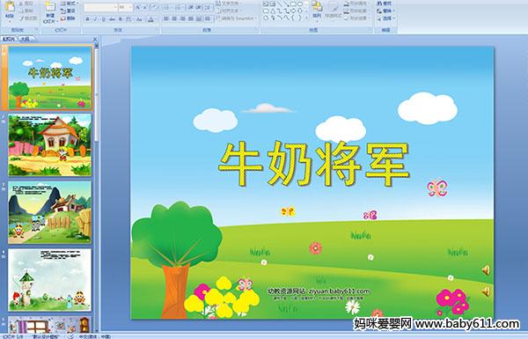Toggle Underline text formatting
The height and width of the screenshot is (339, 528).
pos(103,19)
